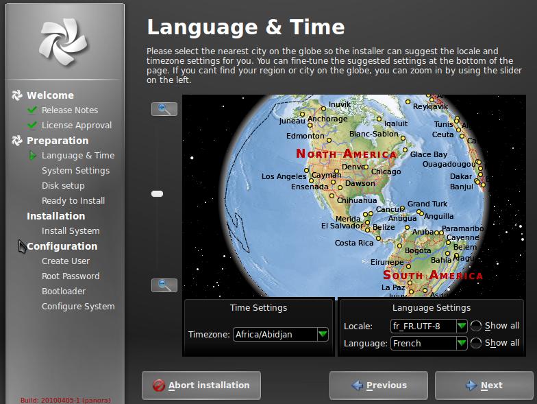Click the globe zoom slider handle

[157, 194]
